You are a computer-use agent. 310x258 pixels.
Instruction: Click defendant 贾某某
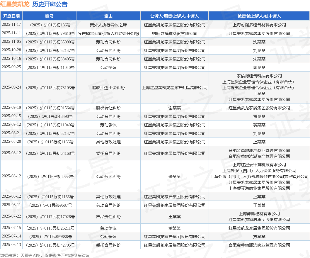[x=259, y=116]
